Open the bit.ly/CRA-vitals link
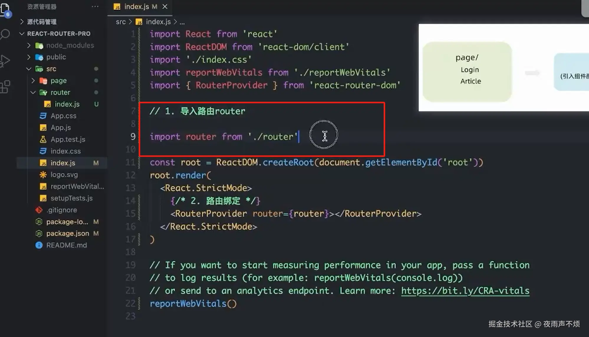The height and width of the screenshot is (337, 589). coord(465,291)
